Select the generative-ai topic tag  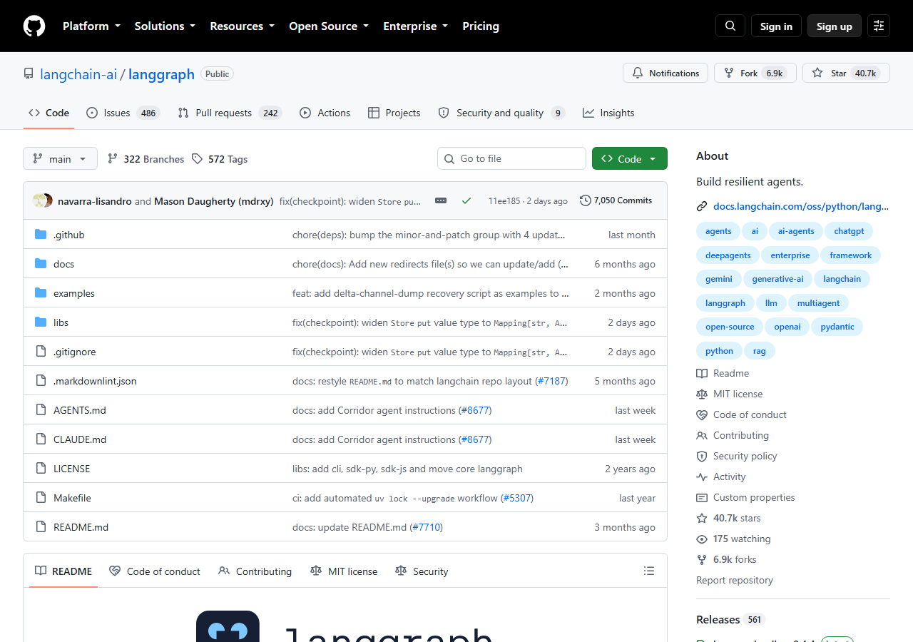click(x=777, y=279)
